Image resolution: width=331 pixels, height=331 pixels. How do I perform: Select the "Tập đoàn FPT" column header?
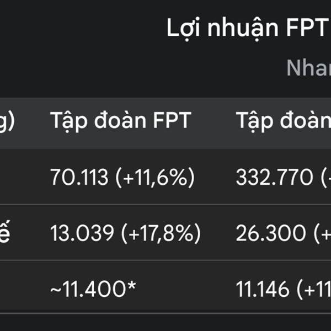coord(120,120)
